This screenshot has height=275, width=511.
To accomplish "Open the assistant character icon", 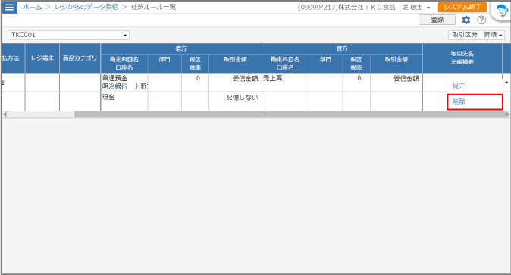I will click(x=502, y=11).
